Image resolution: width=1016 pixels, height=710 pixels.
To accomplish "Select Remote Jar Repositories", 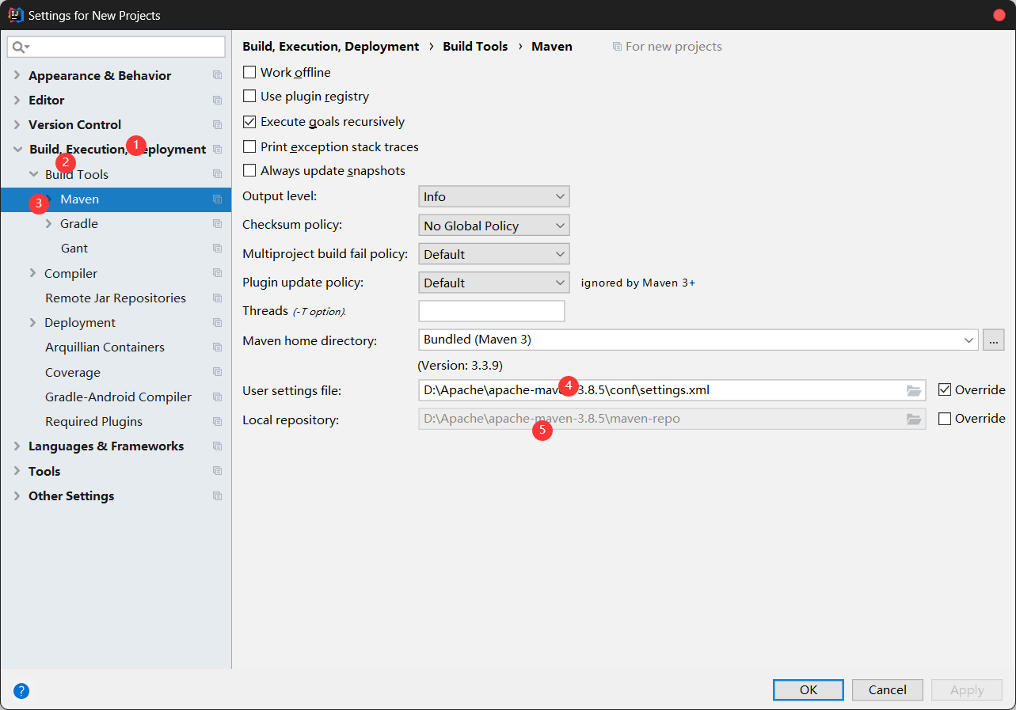I will pyautogui.click(x=116, y=298).
